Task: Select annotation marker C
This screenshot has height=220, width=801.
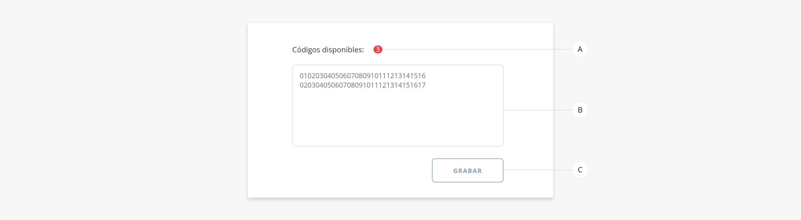Action: point(580,170)
